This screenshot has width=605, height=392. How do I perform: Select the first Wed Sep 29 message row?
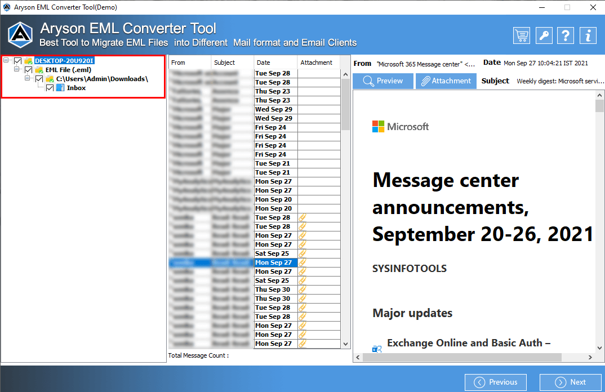[x=255, y=109]
